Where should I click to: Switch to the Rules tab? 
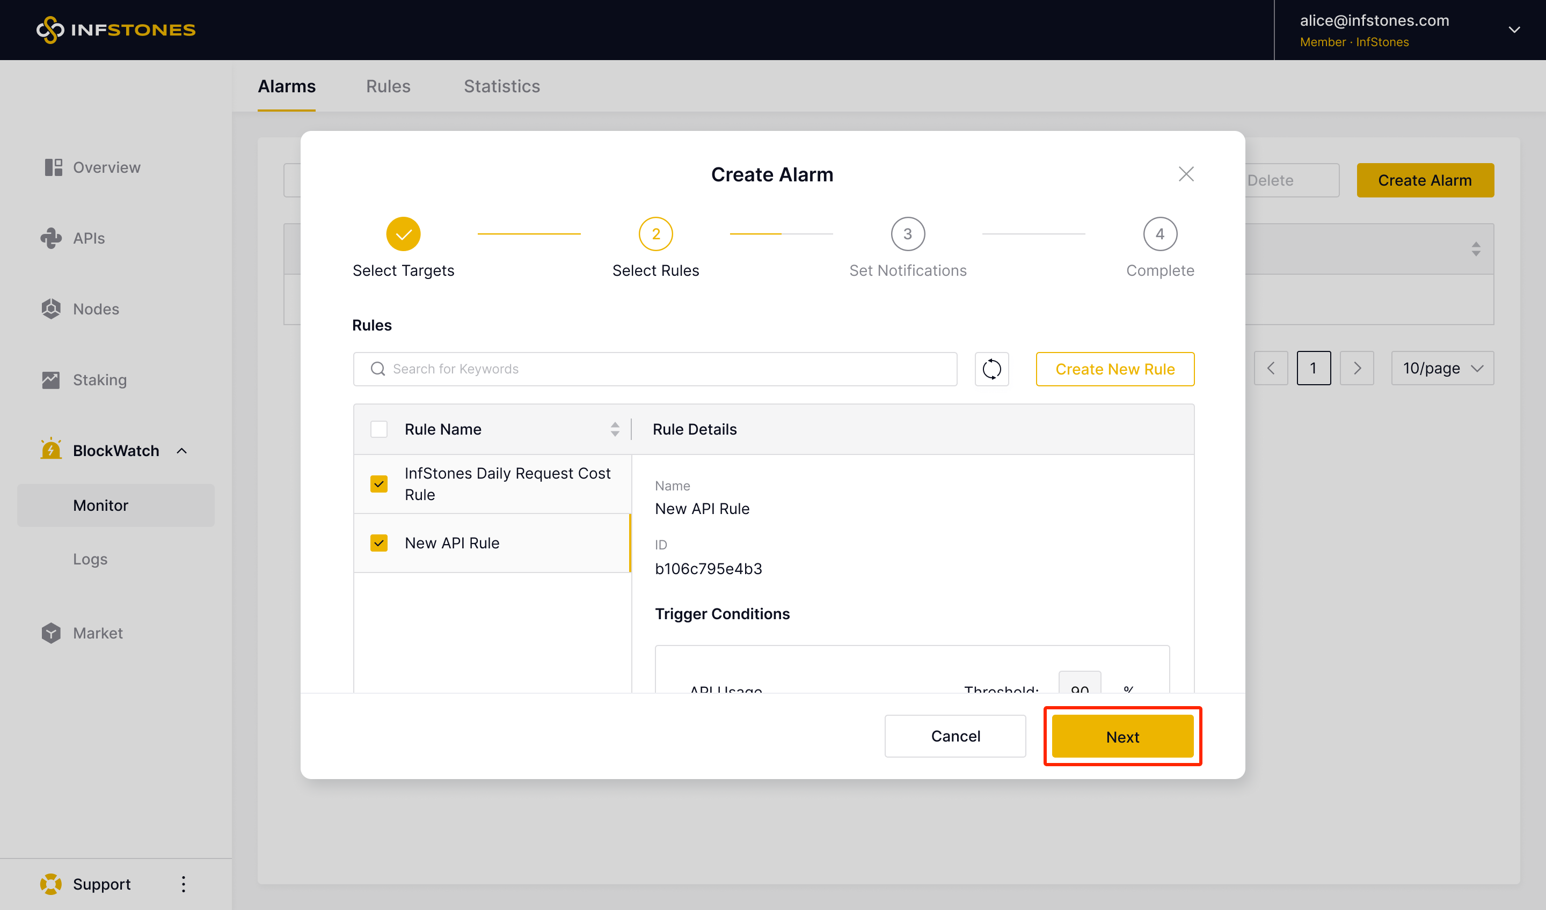pos(388,86)
